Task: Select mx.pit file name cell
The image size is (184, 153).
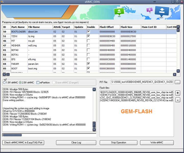Action: coord(40,41)
